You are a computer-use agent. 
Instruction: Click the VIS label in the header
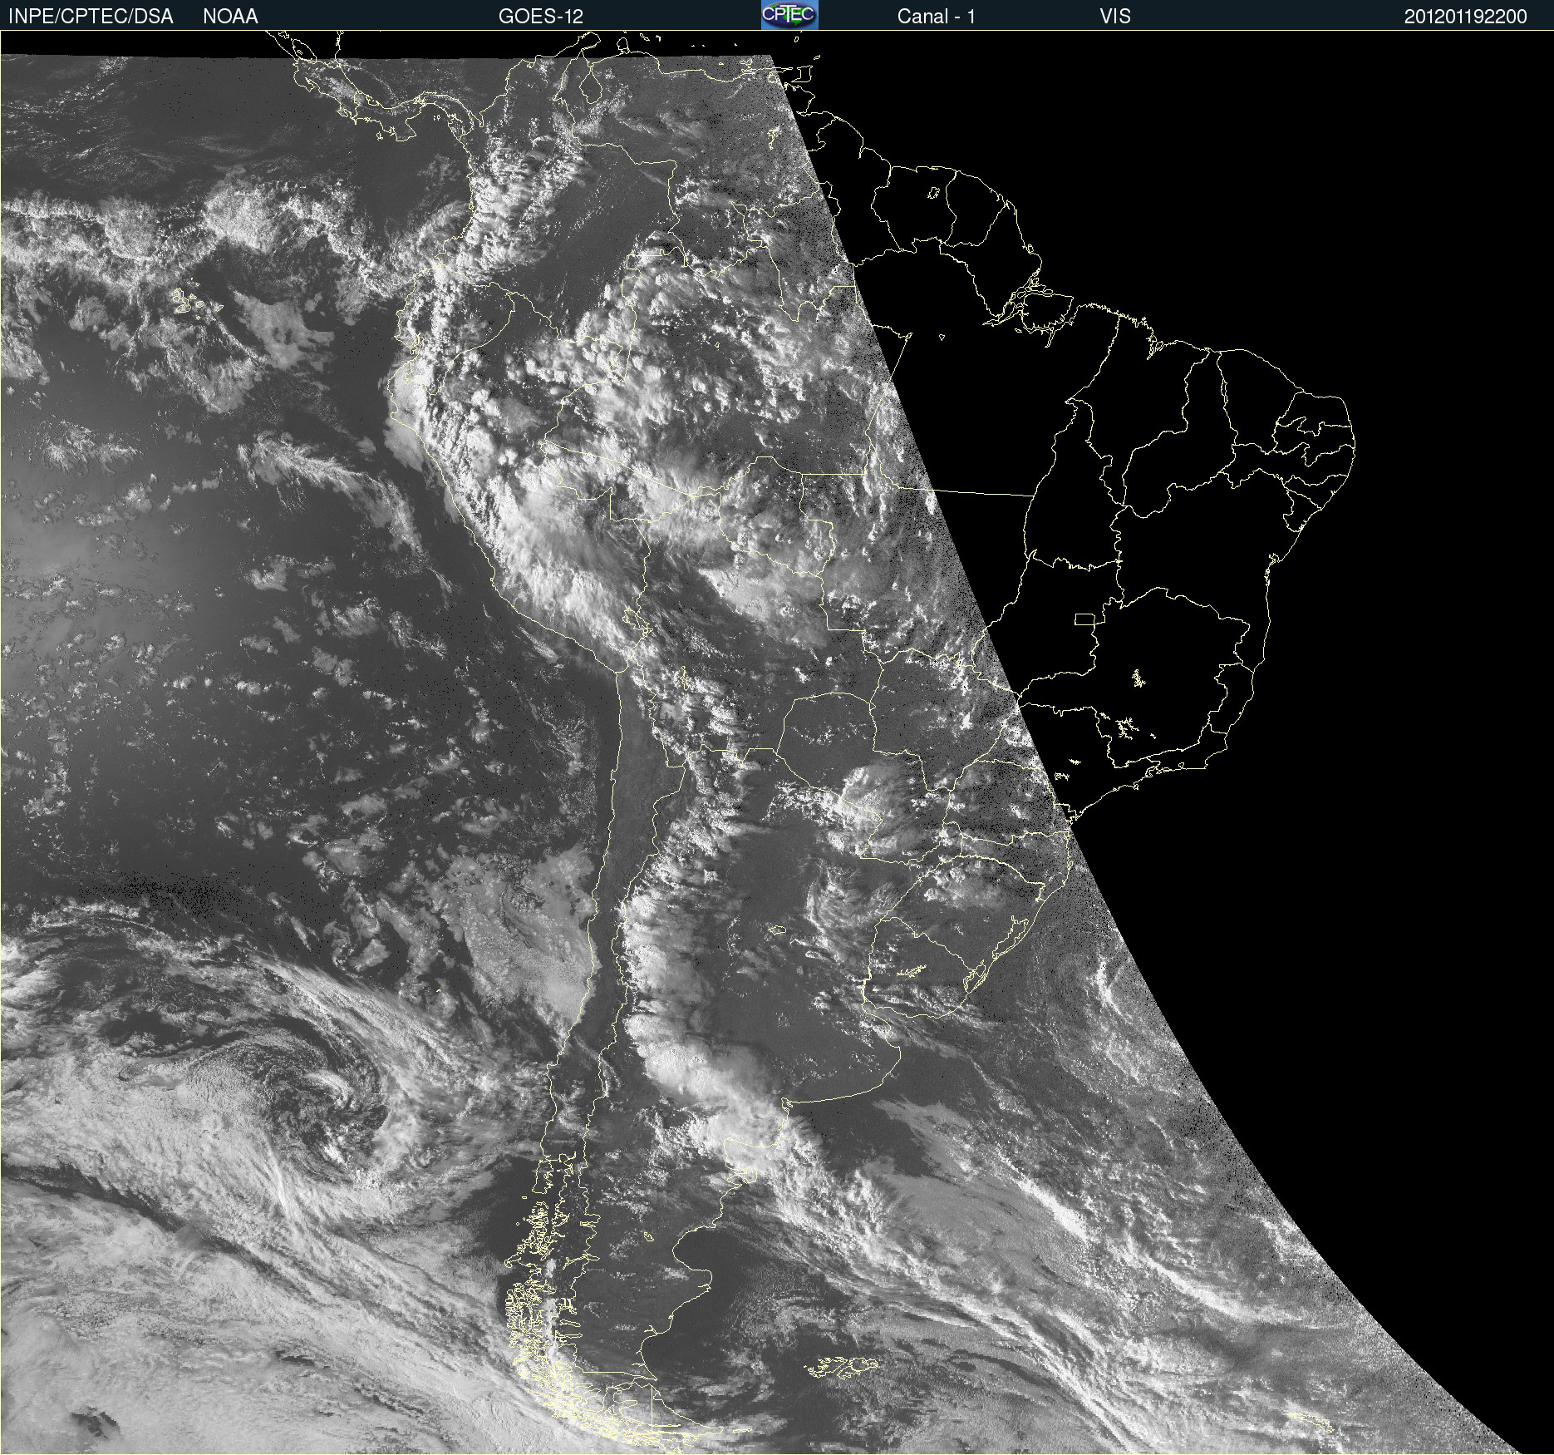click(1114, 17)
